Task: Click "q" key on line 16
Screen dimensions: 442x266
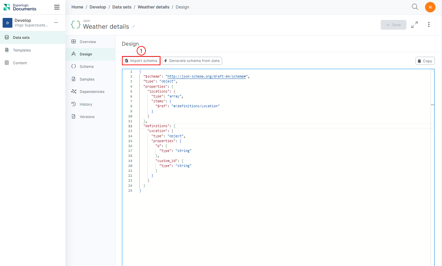Action: 158,146
